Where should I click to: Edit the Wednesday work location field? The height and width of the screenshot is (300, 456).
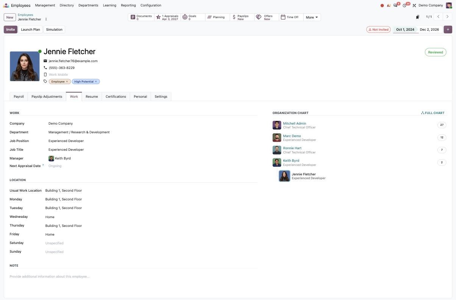coord(151,217)
